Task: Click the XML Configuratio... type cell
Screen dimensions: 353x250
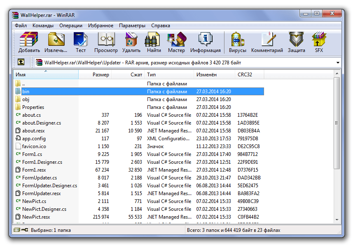Action: pos(168,139)
